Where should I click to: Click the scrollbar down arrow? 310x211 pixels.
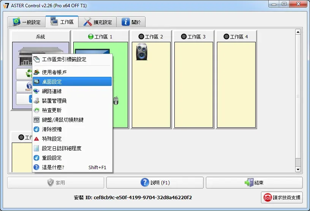tap(298, 170)
